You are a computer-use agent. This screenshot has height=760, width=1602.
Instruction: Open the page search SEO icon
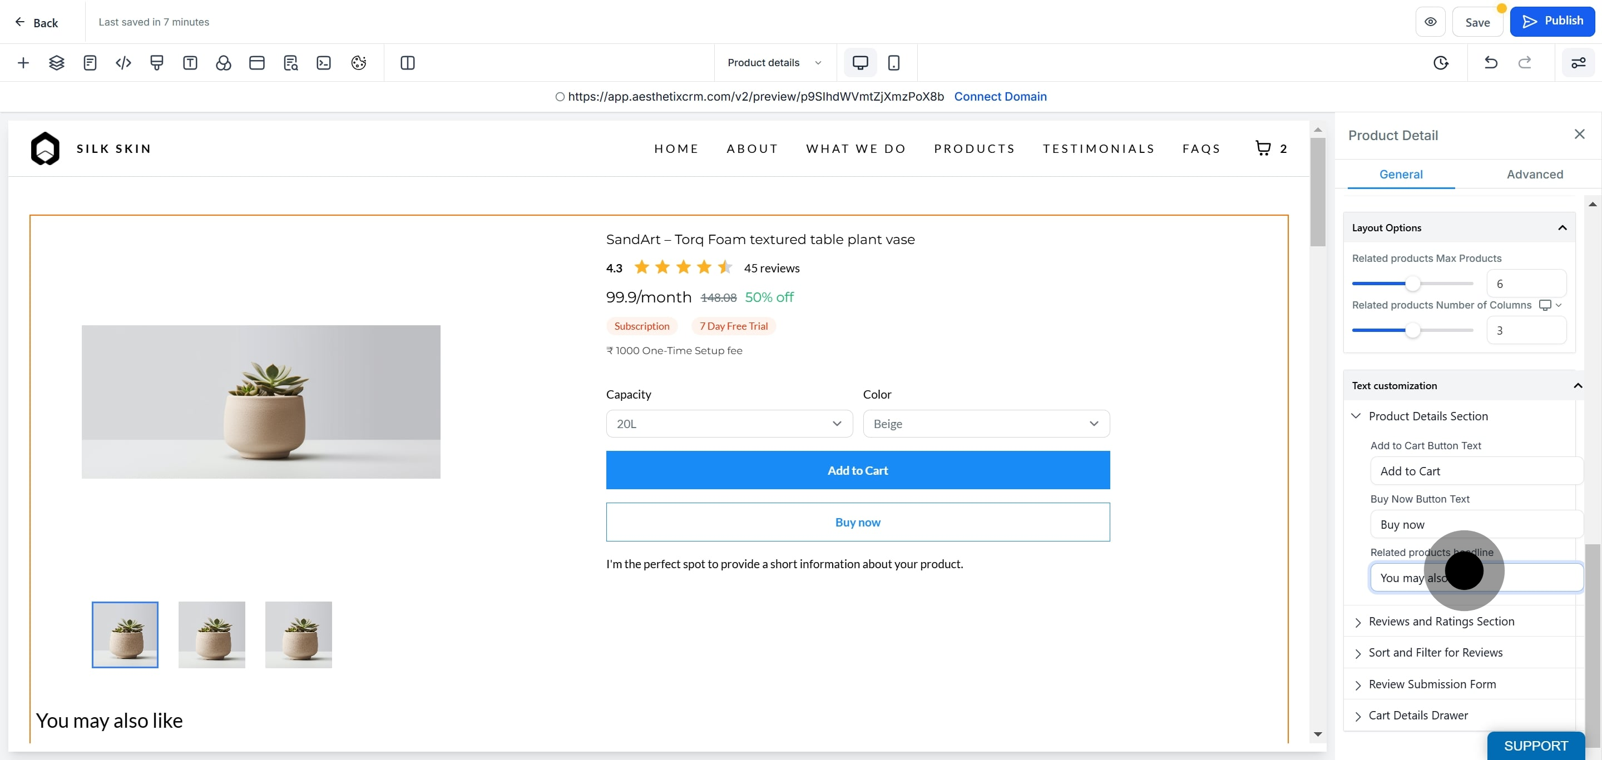(290, 63)
